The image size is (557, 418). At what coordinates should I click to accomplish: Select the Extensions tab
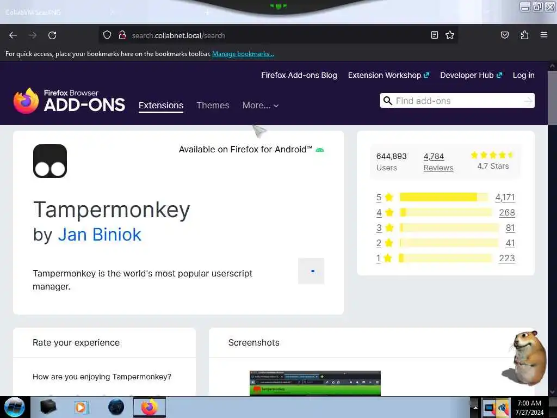pos(161,105)
